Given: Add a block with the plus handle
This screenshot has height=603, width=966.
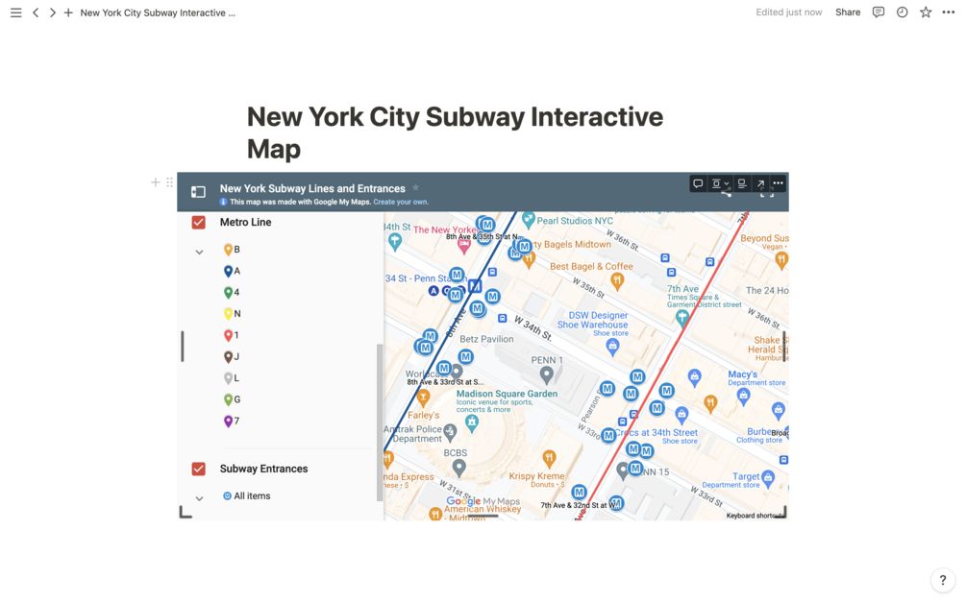Looking at the screenshot, I should point(156,182).
